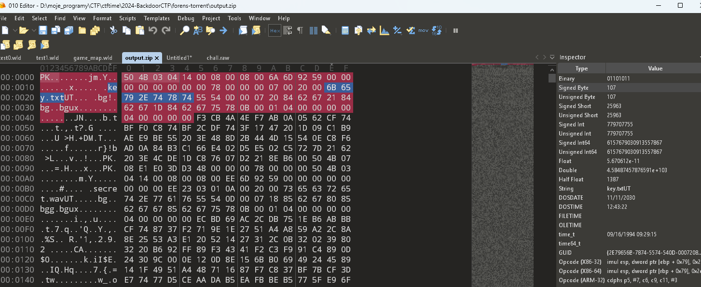Click the Compare files arrows icon
Image resolution: width=701 pixels, height=287 pixels.
click(x=371, y=30)
